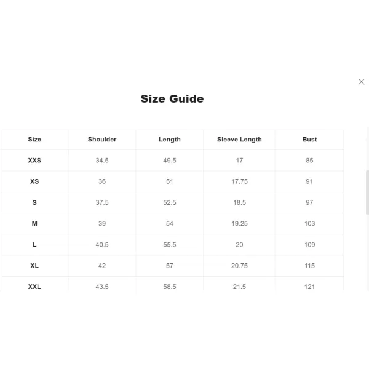The height and width of the screenshot is (369, 369).
Task: Click the Bust column header
Action: (x=309, y=140)
